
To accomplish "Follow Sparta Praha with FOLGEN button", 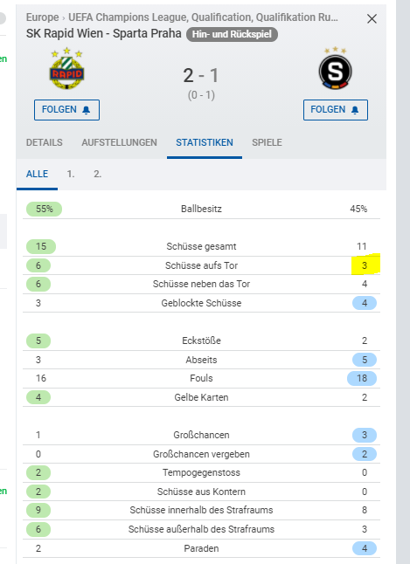I will tap(336, 110).
